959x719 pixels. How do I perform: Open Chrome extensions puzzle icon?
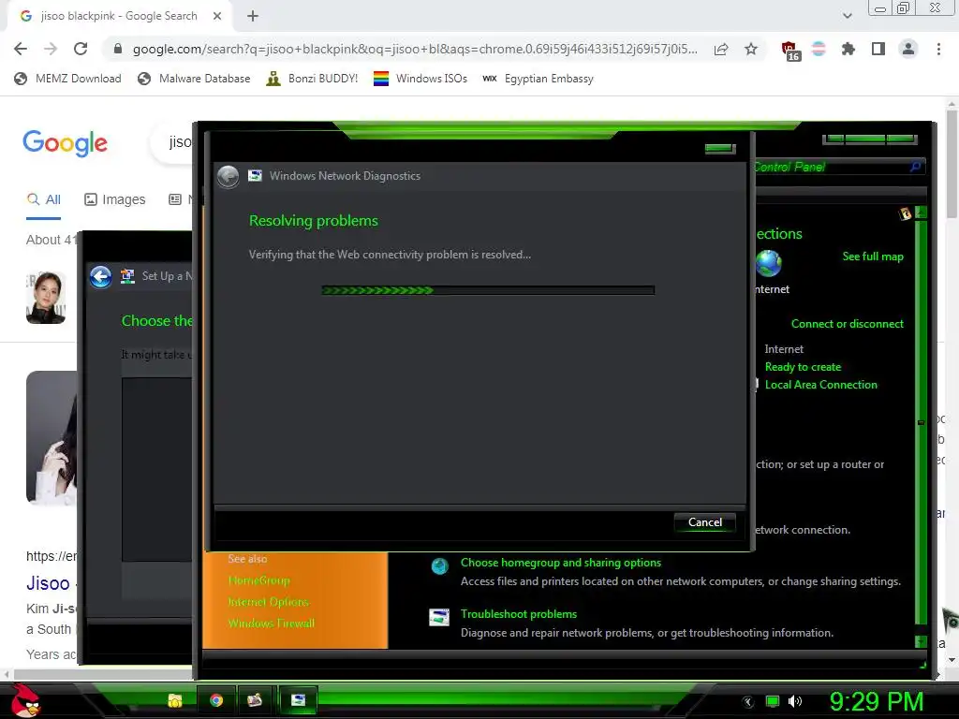(x=848, y=49)
